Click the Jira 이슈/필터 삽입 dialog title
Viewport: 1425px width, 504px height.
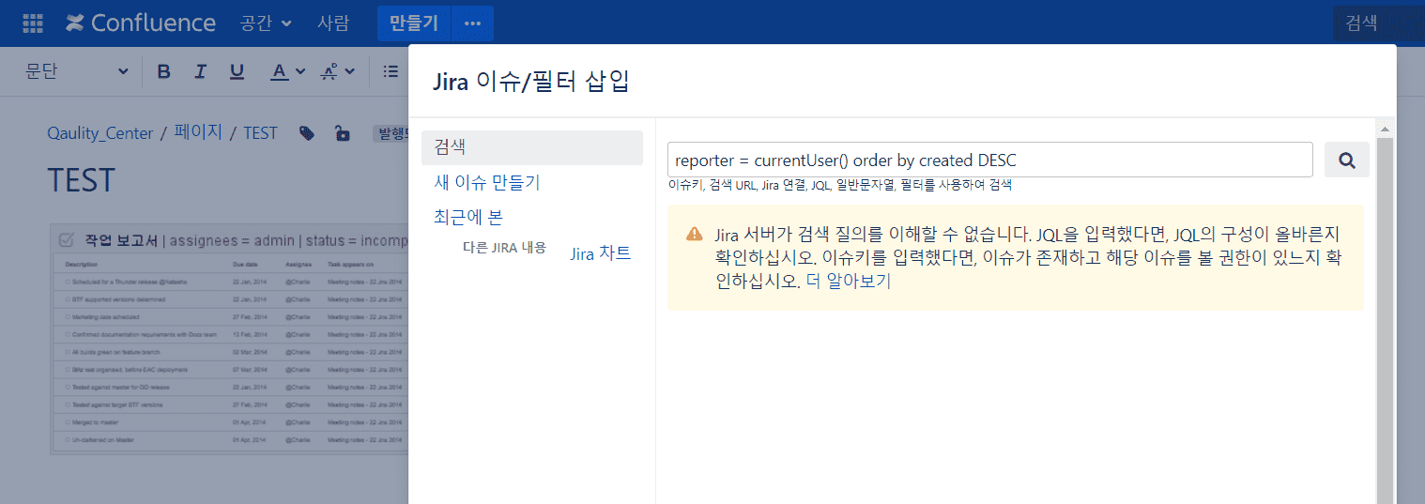point(530,82)
